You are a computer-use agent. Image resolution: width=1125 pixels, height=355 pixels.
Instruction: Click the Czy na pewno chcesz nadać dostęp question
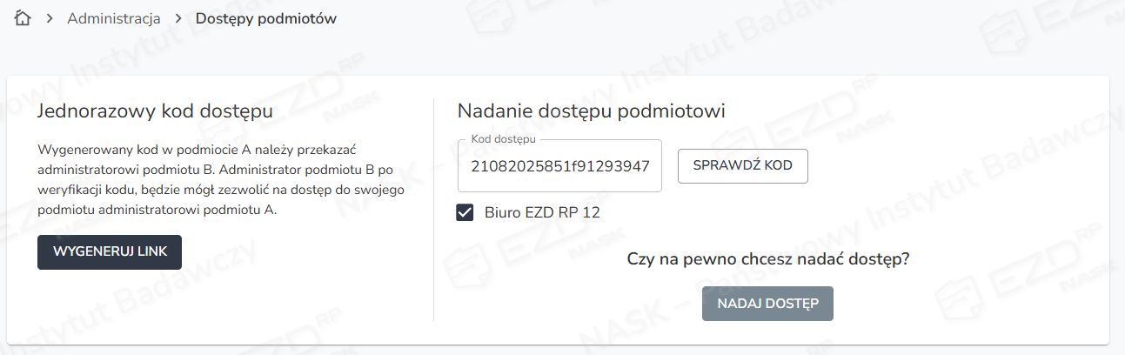point(767,259)
